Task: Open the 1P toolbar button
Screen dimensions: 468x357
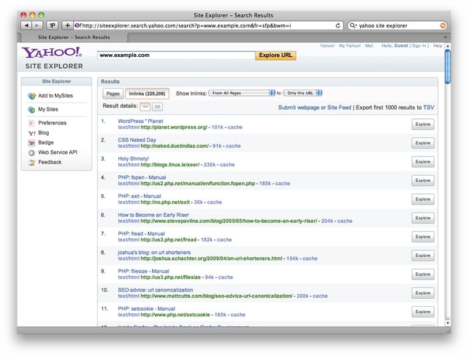Action: point(52,25)
